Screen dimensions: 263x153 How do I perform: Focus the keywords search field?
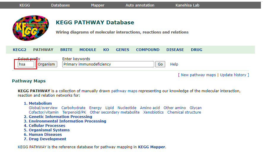[108, 64]
